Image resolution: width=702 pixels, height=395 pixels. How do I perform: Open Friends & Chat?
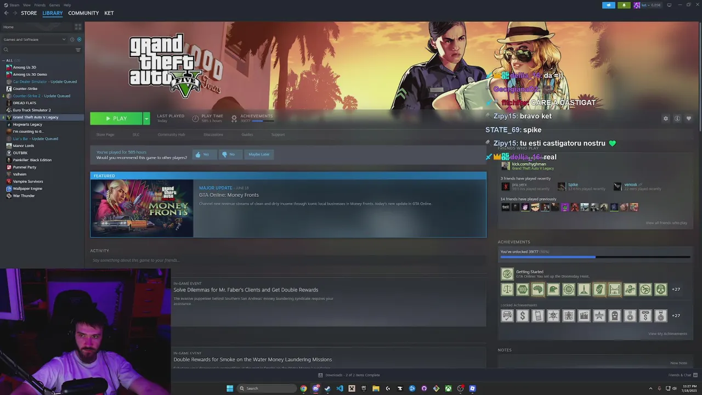click(x=682, y=375)
